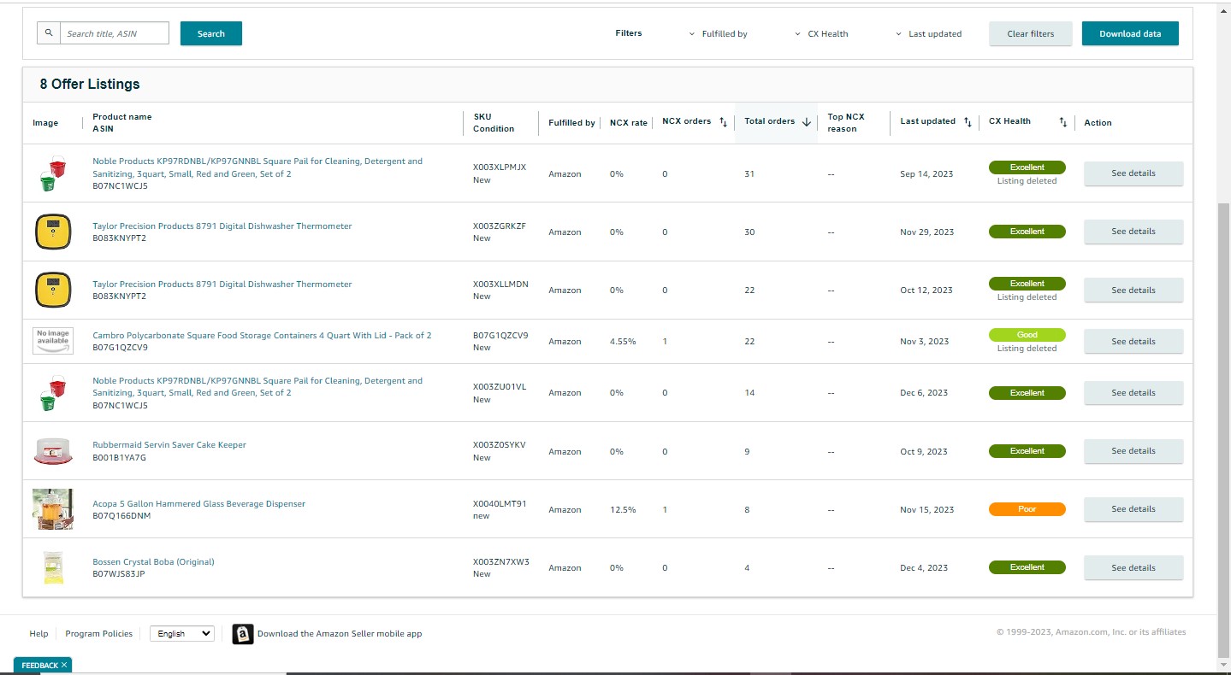Open the Acopa Beverage Dispenser thumbnail
1231x675 pixels.
click(x=53, y=509)
